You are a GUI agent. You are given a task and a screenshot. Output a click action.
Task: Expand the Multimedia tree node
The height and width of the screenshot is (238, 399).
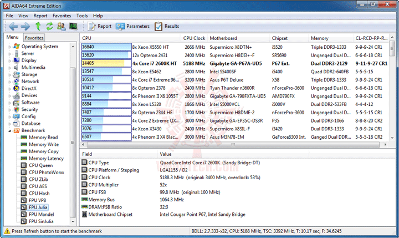(x=9, y=68)
